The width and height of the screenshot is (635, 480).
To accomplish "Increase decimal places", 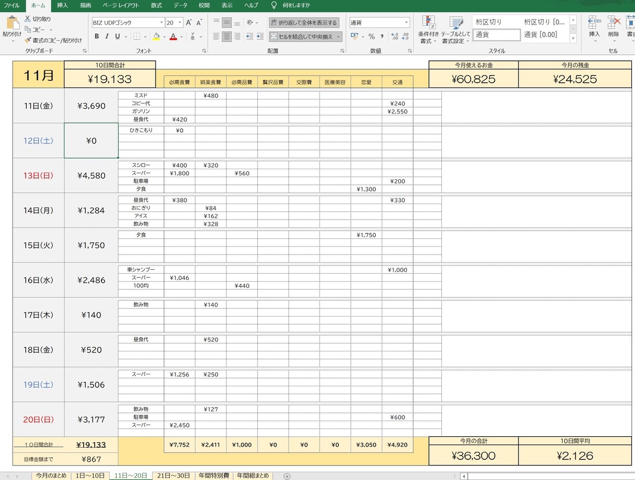I will click(x=395, y=36).
